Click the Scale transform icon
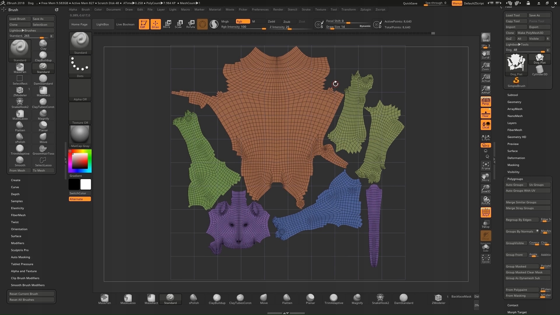The image size is (560, 315). [178, 24]
